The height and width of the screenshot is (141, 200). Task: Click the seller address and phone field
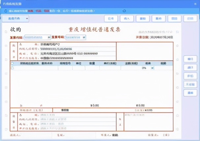pos(78,124)
